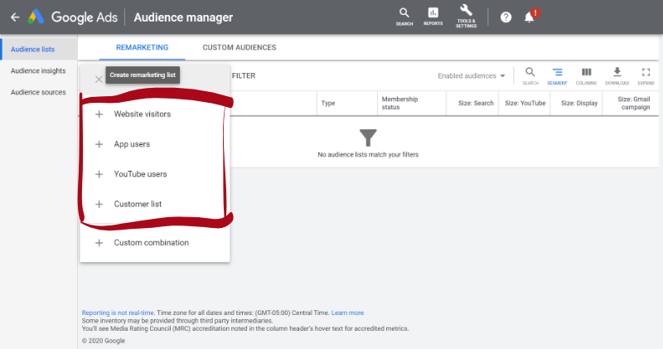The width and height of the screenshot is (663, 349).
Task: Download the audience table
Action: click(617, 76)
